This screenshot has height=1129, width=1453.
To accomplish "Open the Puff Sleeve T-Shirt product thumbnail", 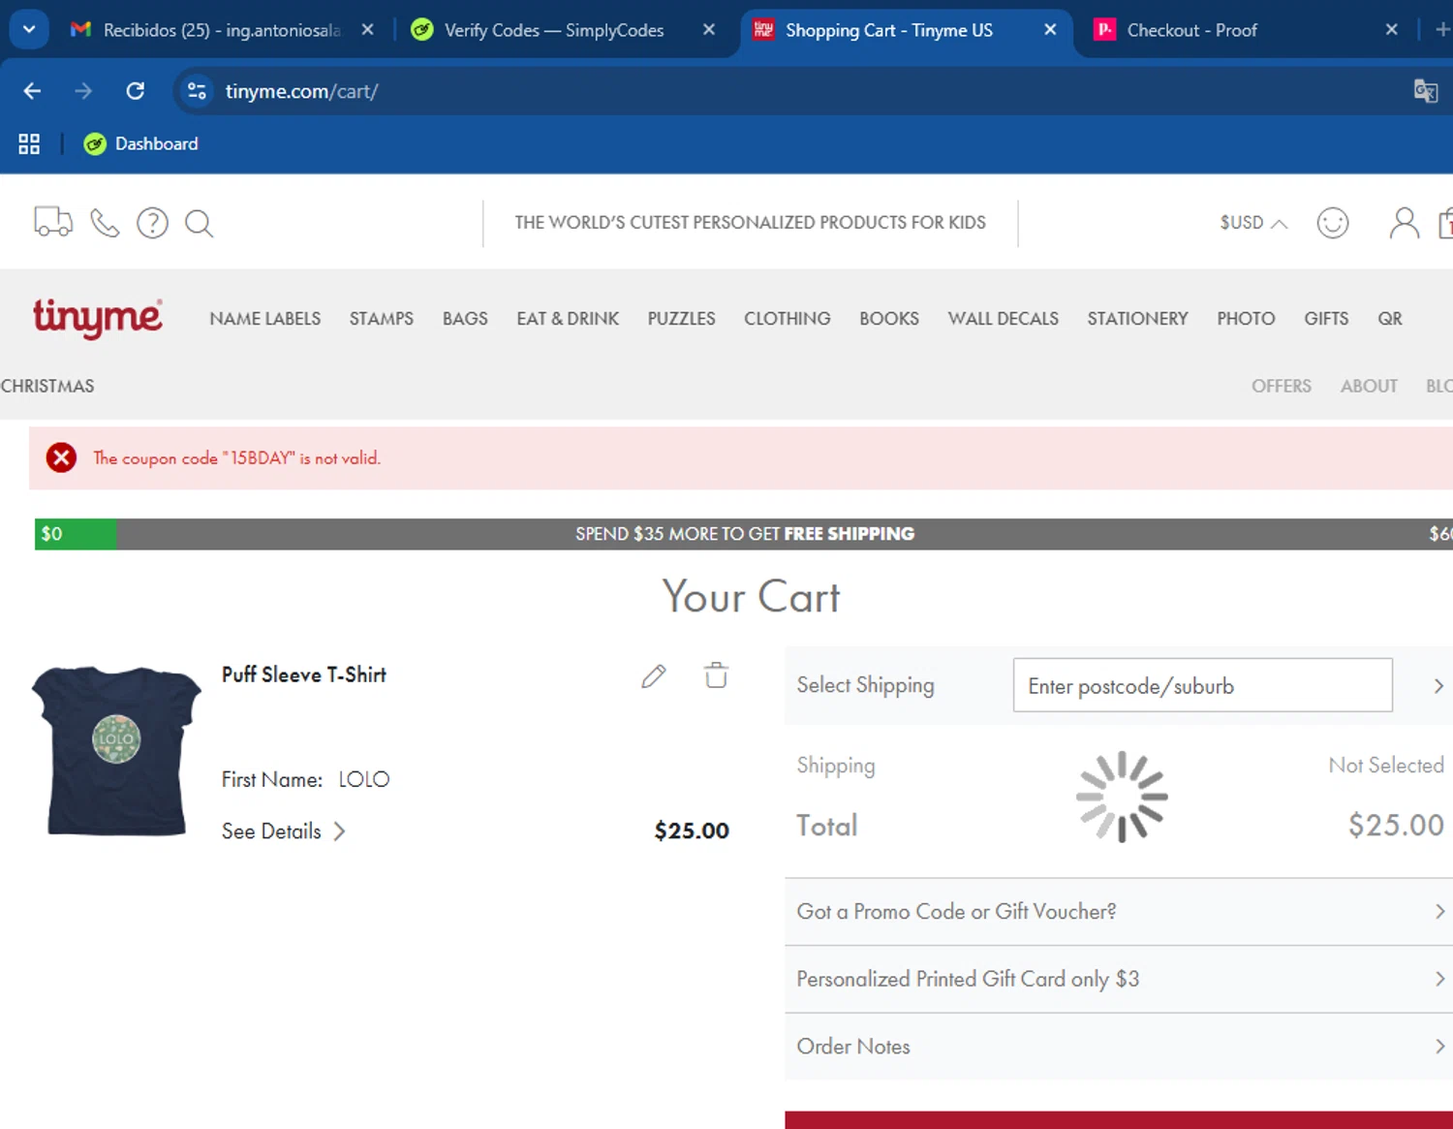I will tap(116, 751).
